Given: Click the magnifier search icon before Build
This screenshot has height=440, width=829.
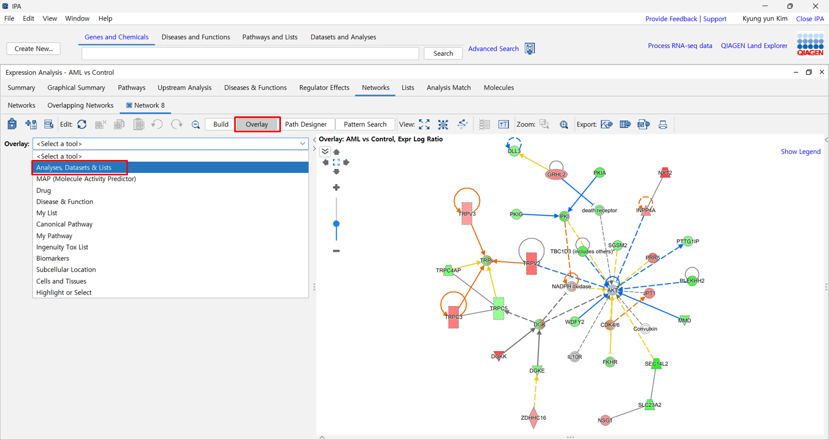Looking at the screenshot, I should (195, 124).
